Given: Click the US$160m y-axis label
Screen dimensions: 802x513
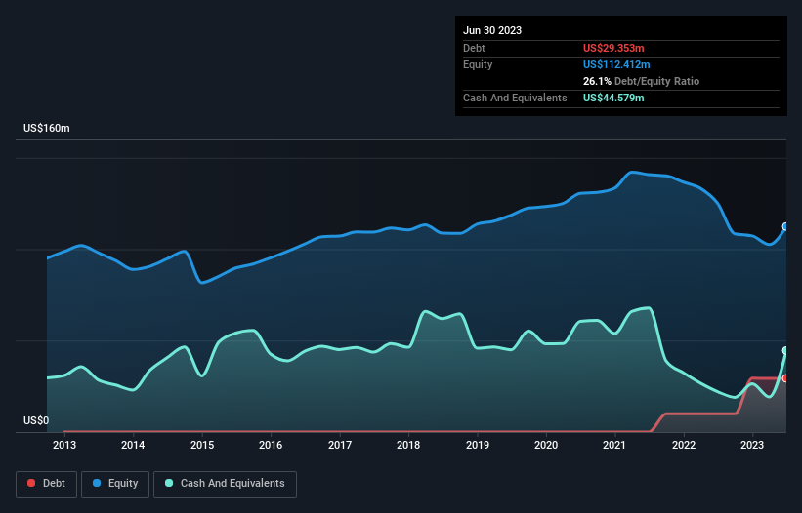Looking at the screenshot, I should tap(47, 128).
